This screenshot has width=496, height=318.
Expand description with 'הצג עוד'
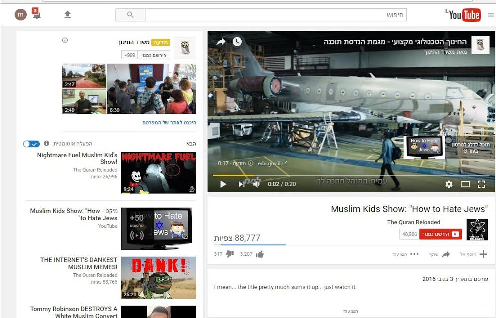351,311
